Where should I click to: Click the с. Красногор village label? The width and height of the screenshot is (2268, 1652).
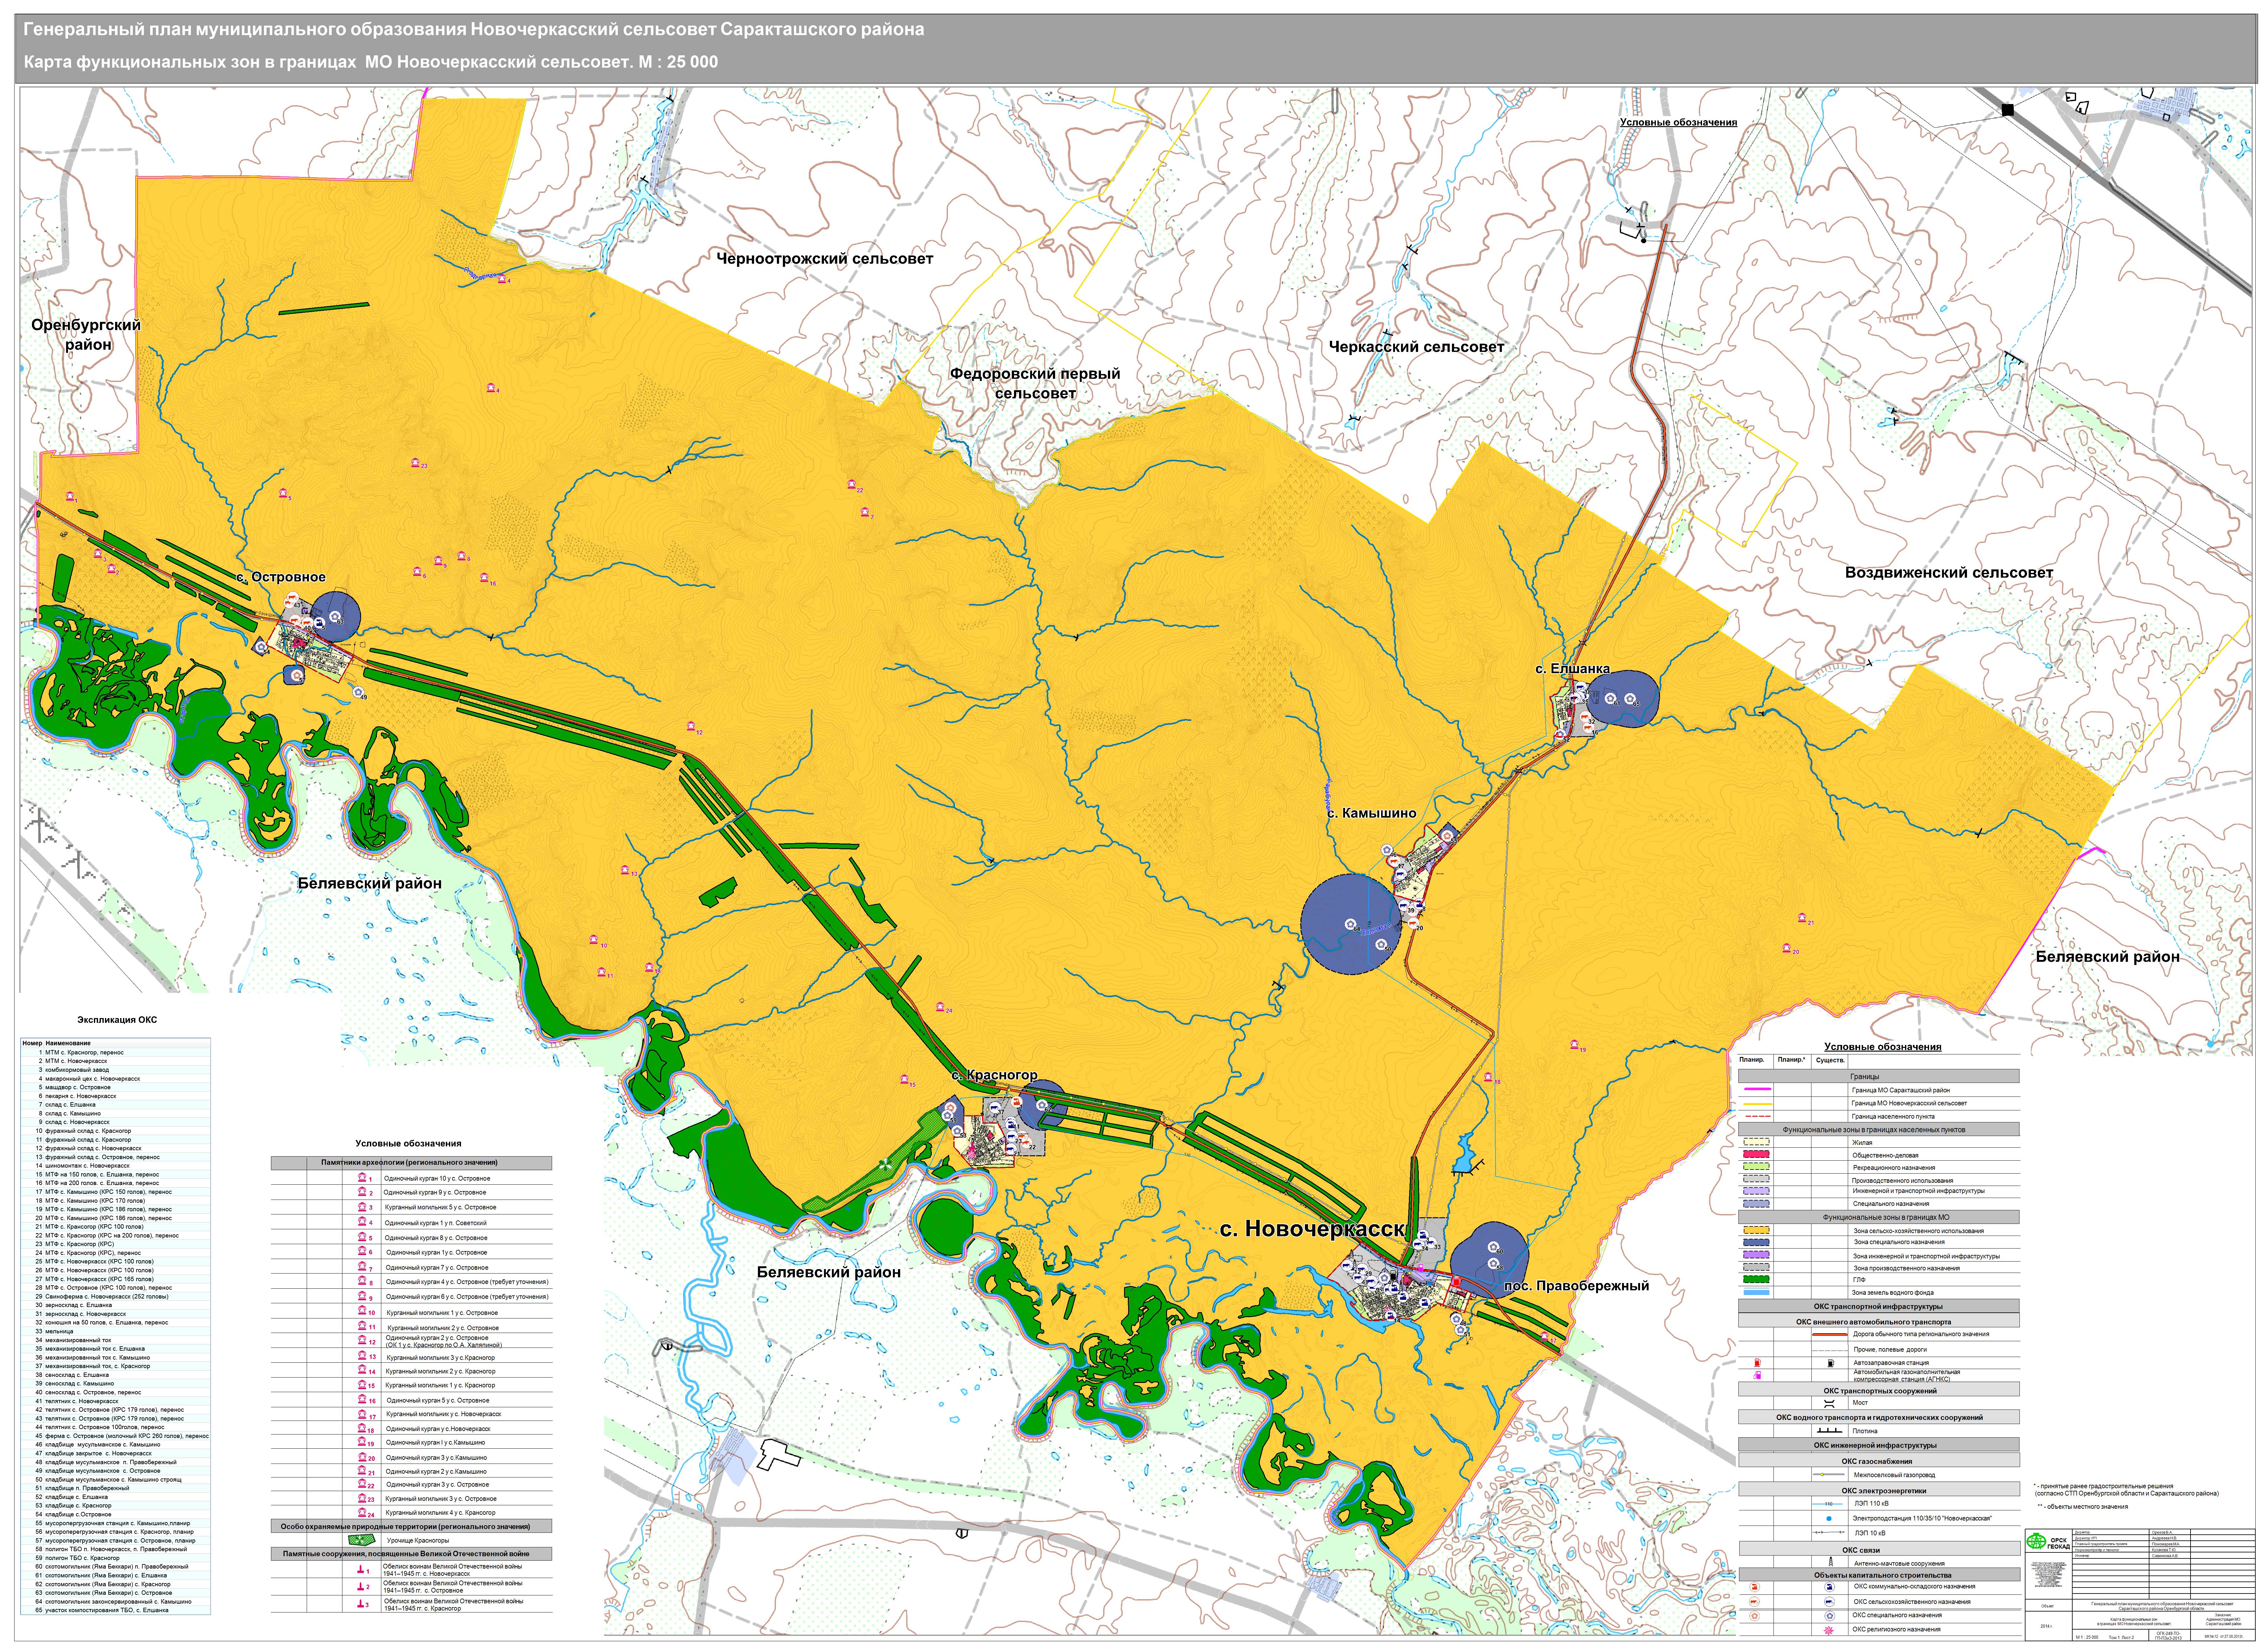pos(994,1075)
